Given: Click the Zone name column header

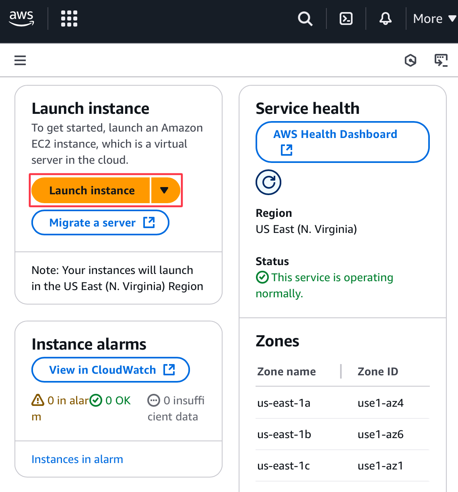Looking at the screenshot, I should point(287,371).
